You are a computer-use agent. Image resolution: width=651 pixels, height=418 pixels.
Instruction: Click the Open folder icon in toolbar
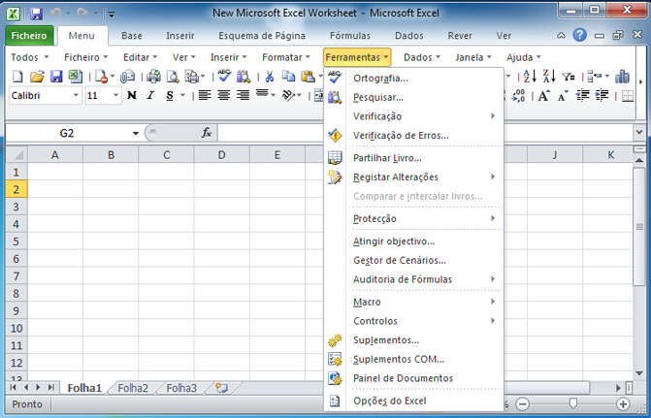37,77
